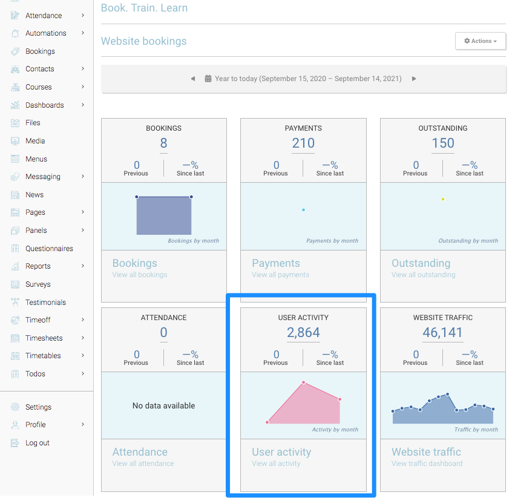The height and width of the screenshot is (498, 515).
Task: Select the Year to today date range
Action: point(307,79)
